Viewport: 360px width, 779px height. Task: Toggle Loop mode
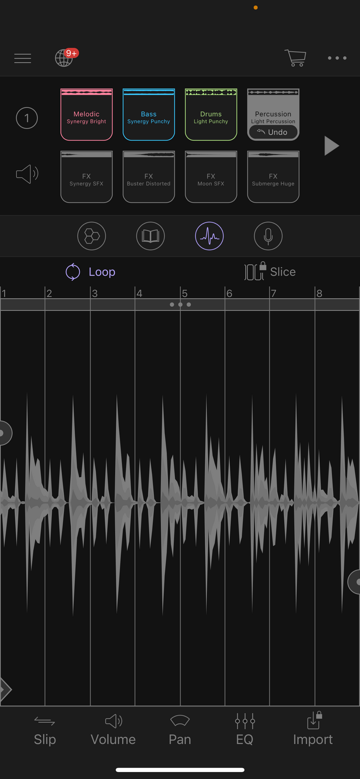[x=90, y=272]
